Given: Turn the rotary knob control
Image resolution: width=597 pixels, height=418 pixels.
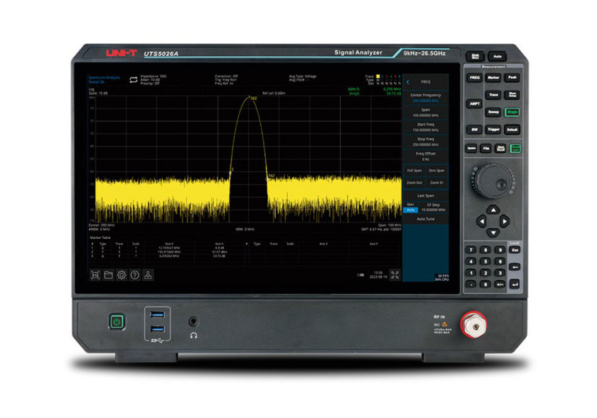Looking at the screenshot, I should [493, 181].
